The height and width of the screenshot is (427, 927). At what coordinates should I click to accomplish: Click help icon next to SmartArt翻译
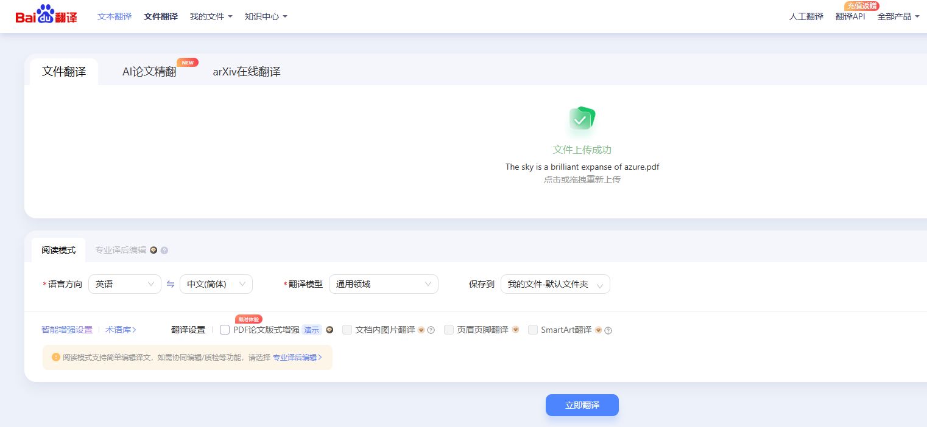coord(608,330)
